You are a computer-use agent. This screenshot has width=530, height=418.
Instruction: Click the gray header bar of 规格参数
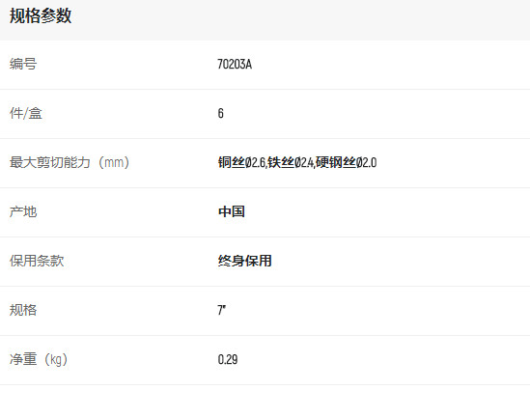click(265, 20)
